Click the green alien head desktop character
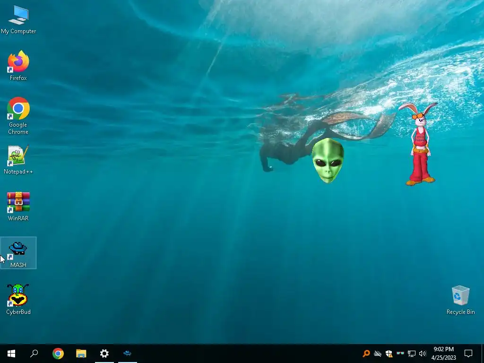The width and height of the screenshot is (484, 363). click(328, 161)
